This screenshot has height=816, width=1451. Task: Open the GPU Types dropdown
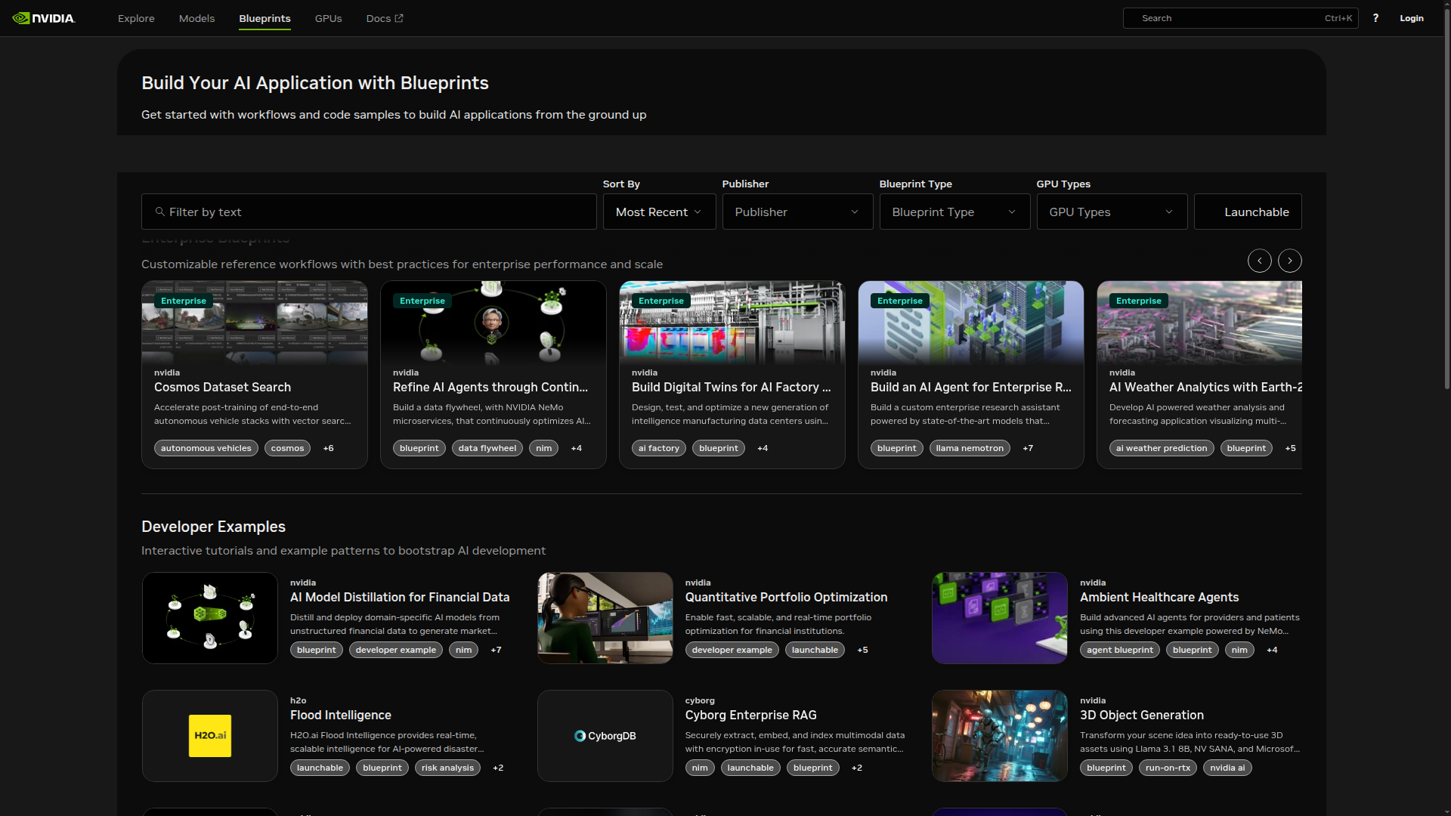(1111, 212)
